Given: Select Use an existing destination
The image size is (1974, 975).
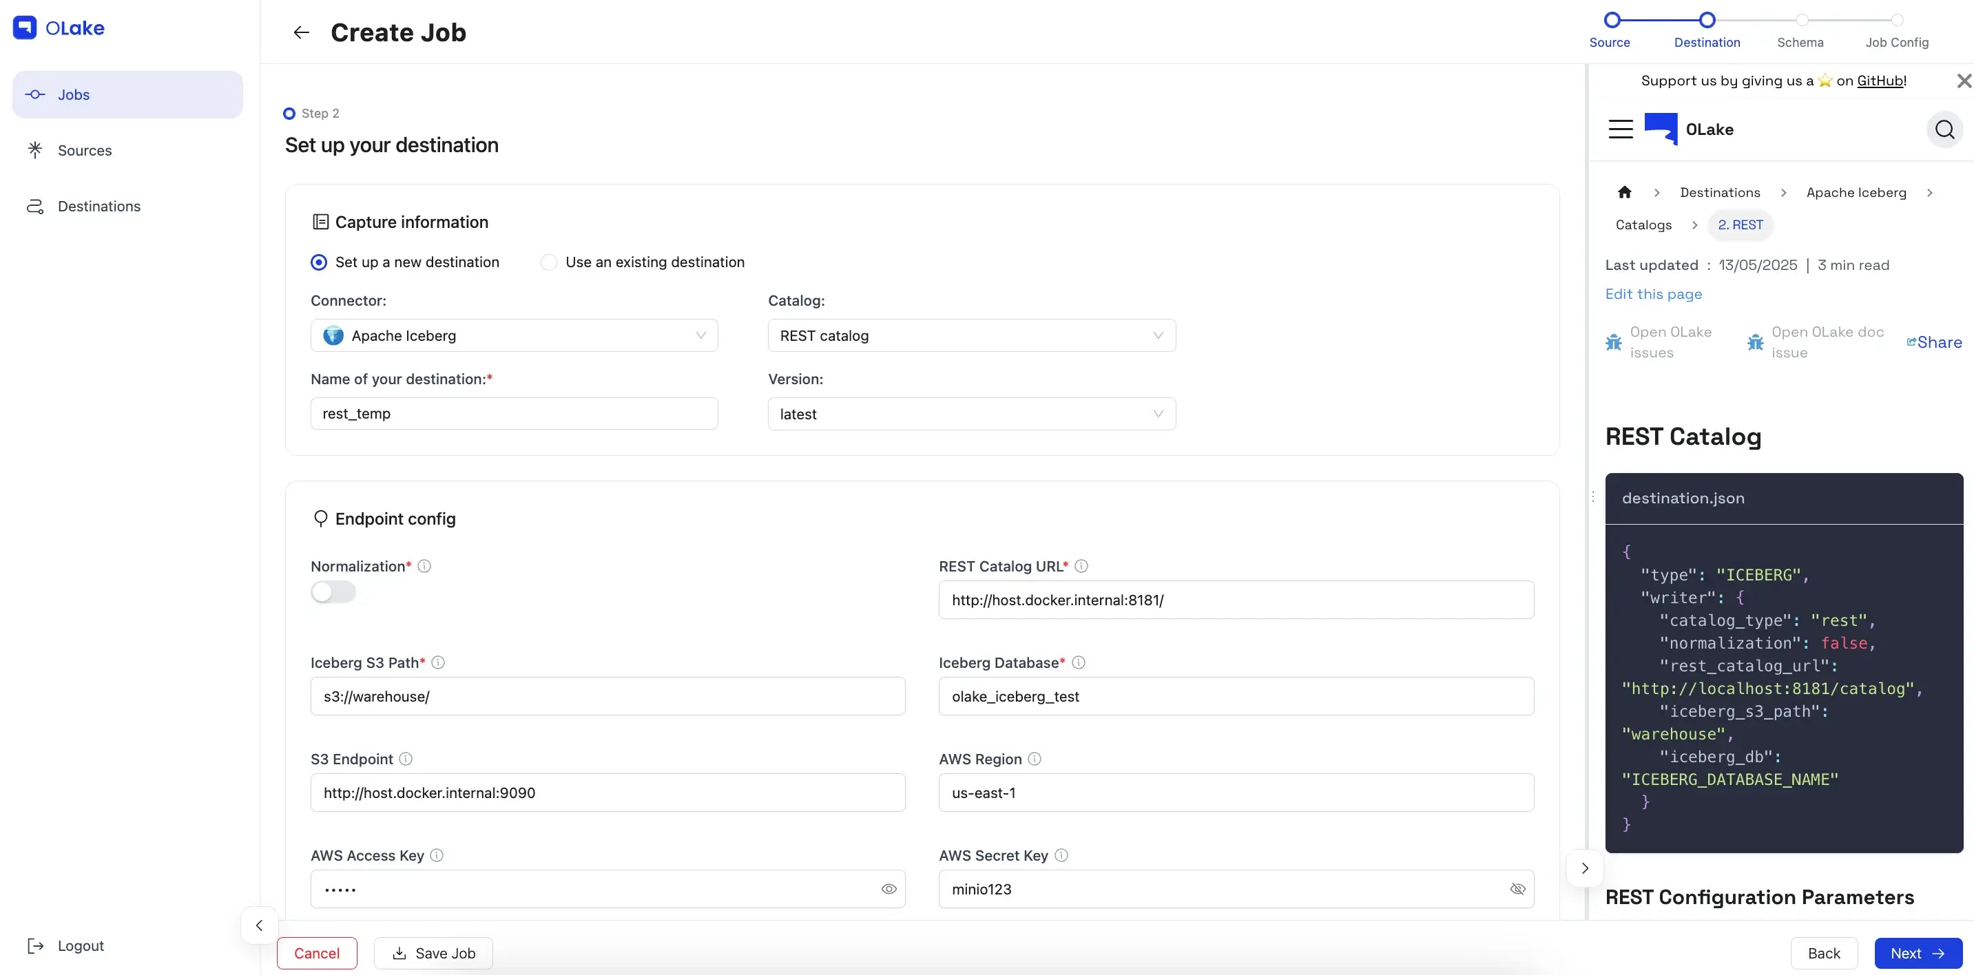Looking at the screenshot, I should (x=549, y=263).
